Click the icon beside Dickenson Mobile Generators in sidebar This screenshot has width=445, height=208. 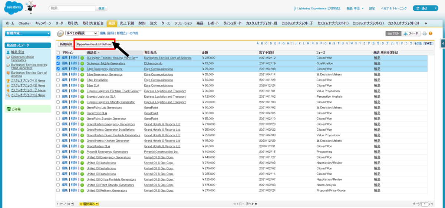[x=8, y=57]
